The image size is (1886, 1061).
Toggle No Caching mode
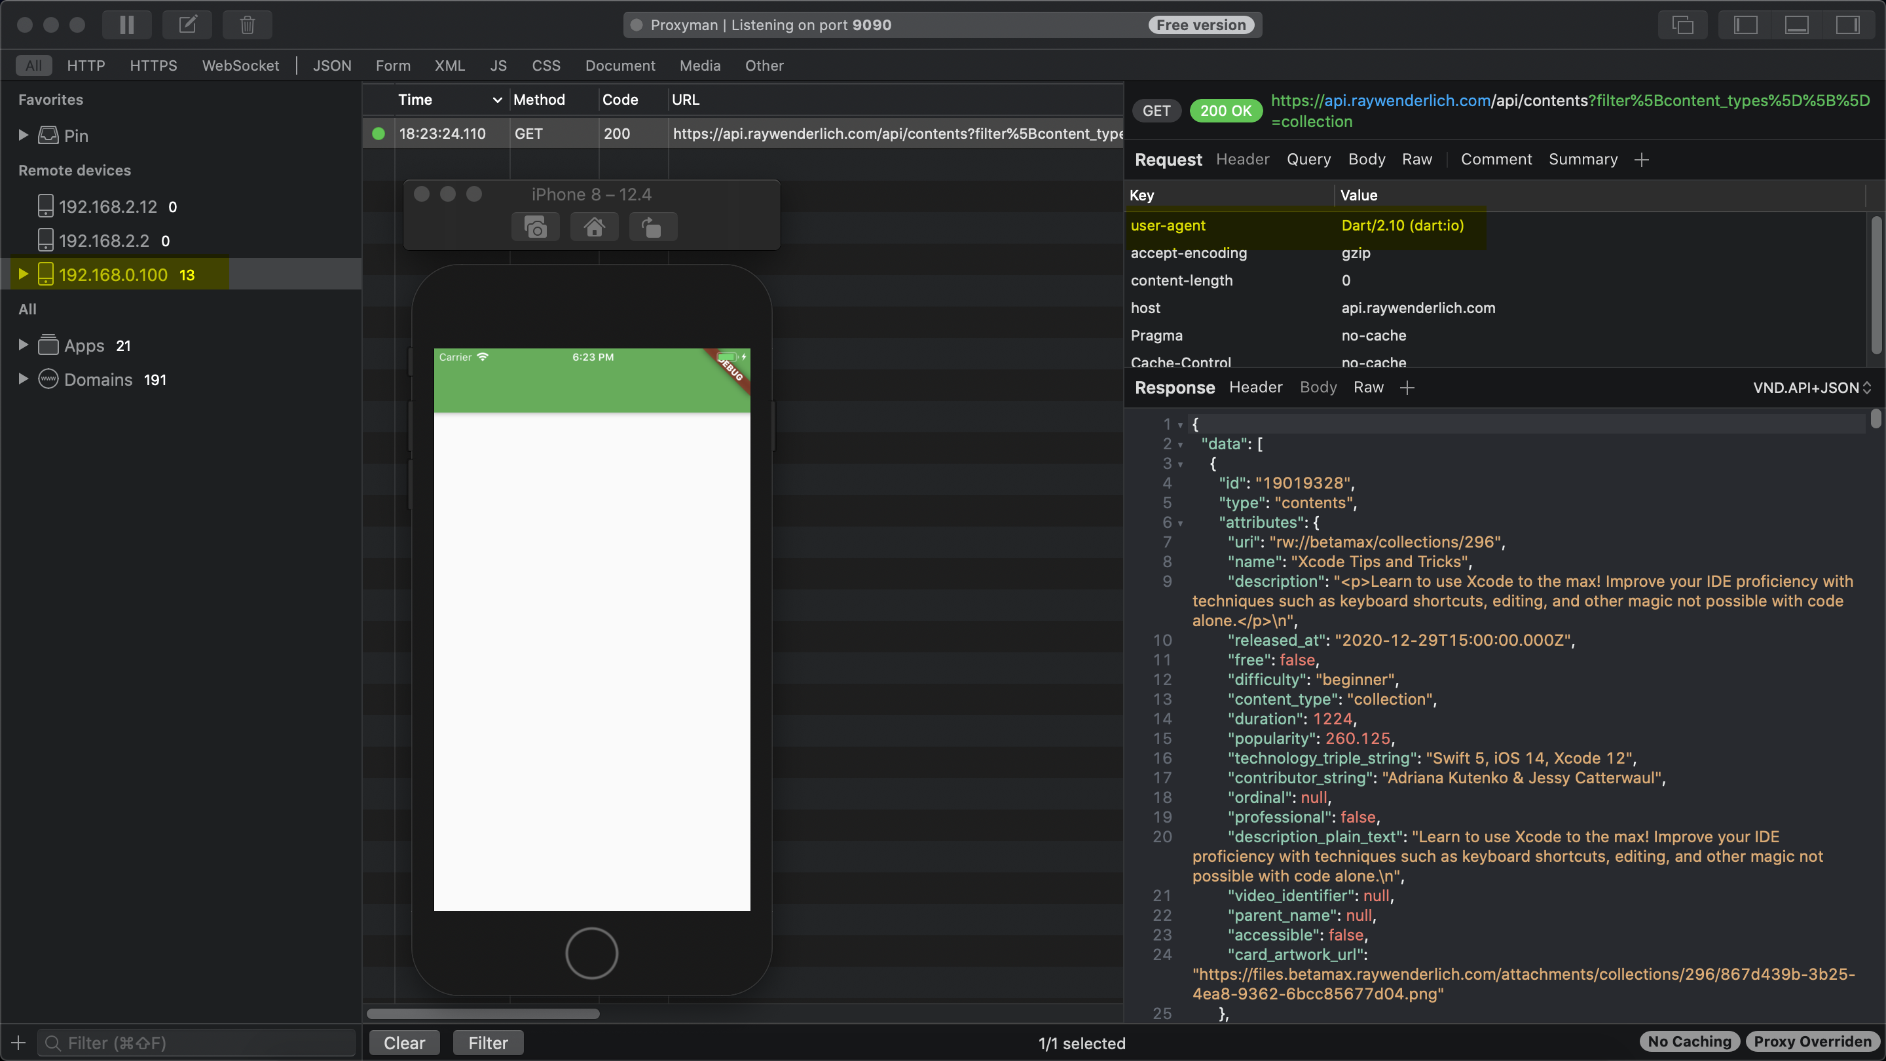[1690, 1041]
